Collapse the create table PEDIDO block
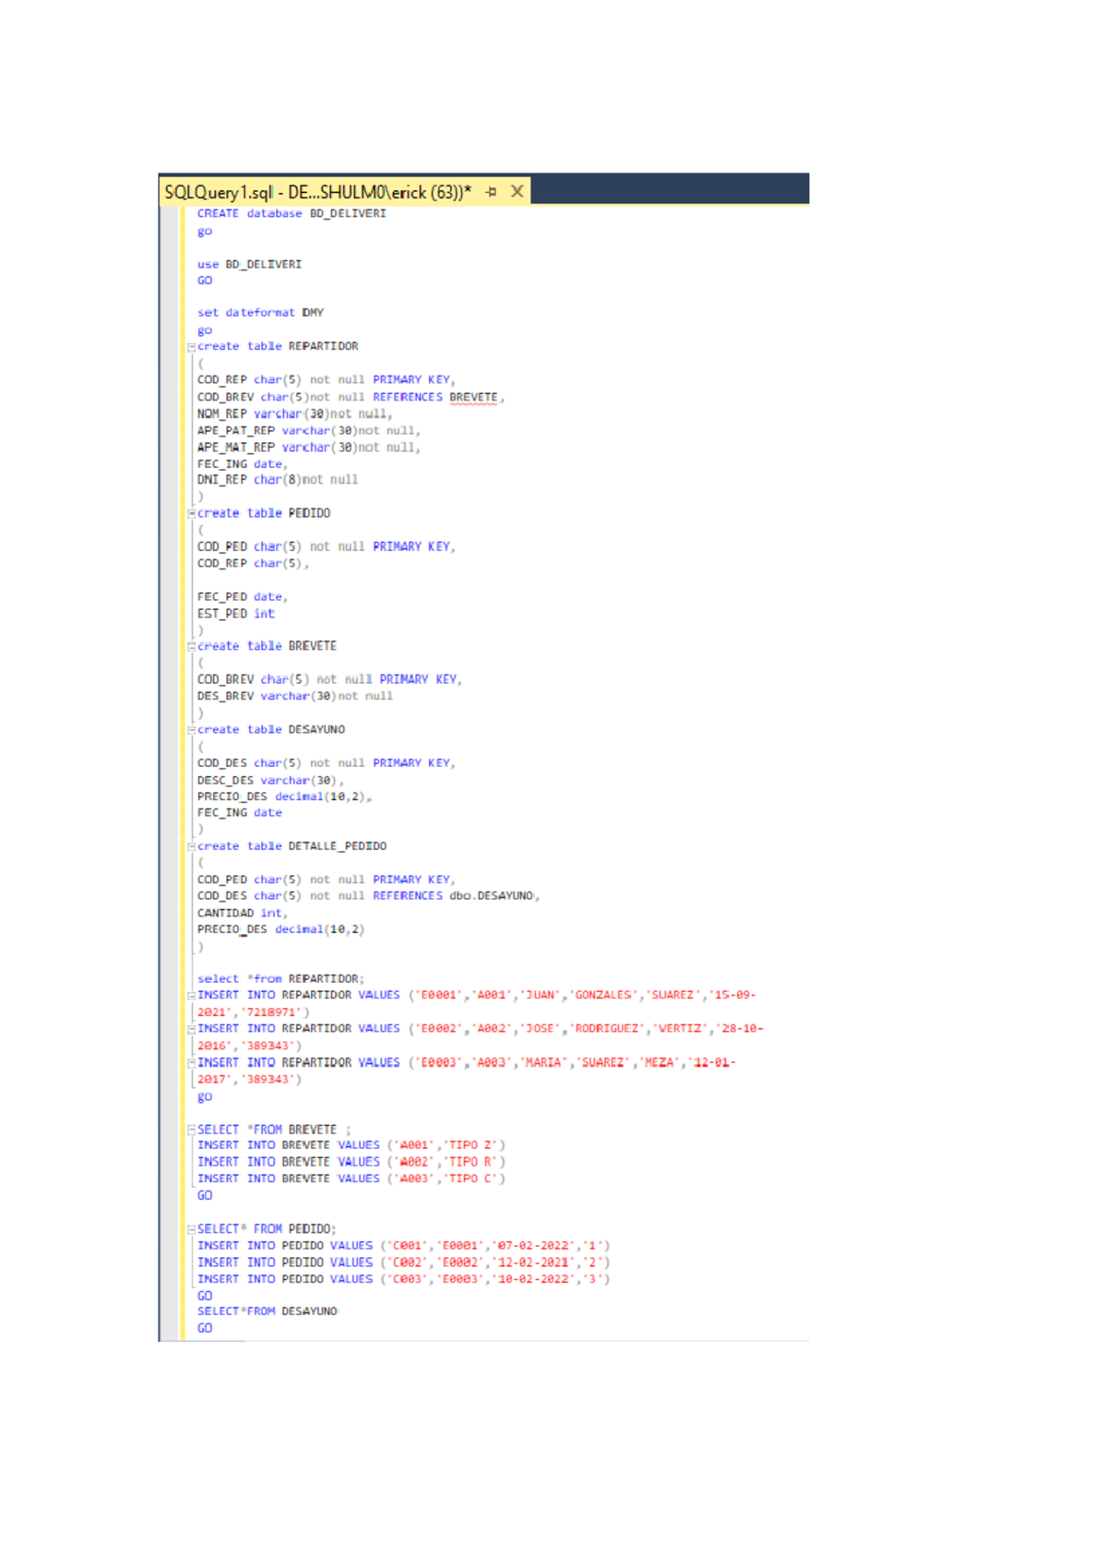Viewport: 1107px width, 1567px height. coord(191,514)
